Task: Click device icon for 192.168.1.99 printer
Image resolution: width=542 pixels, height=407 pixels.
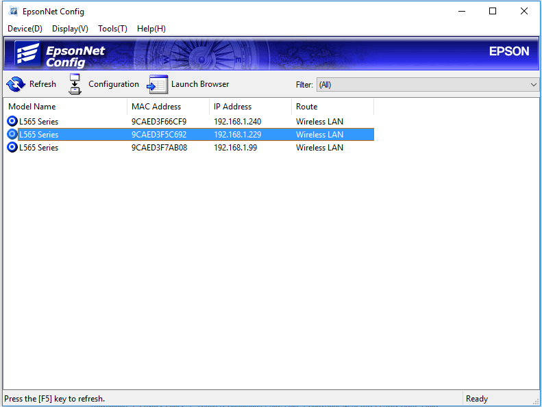Action: (x=12, y=147)
